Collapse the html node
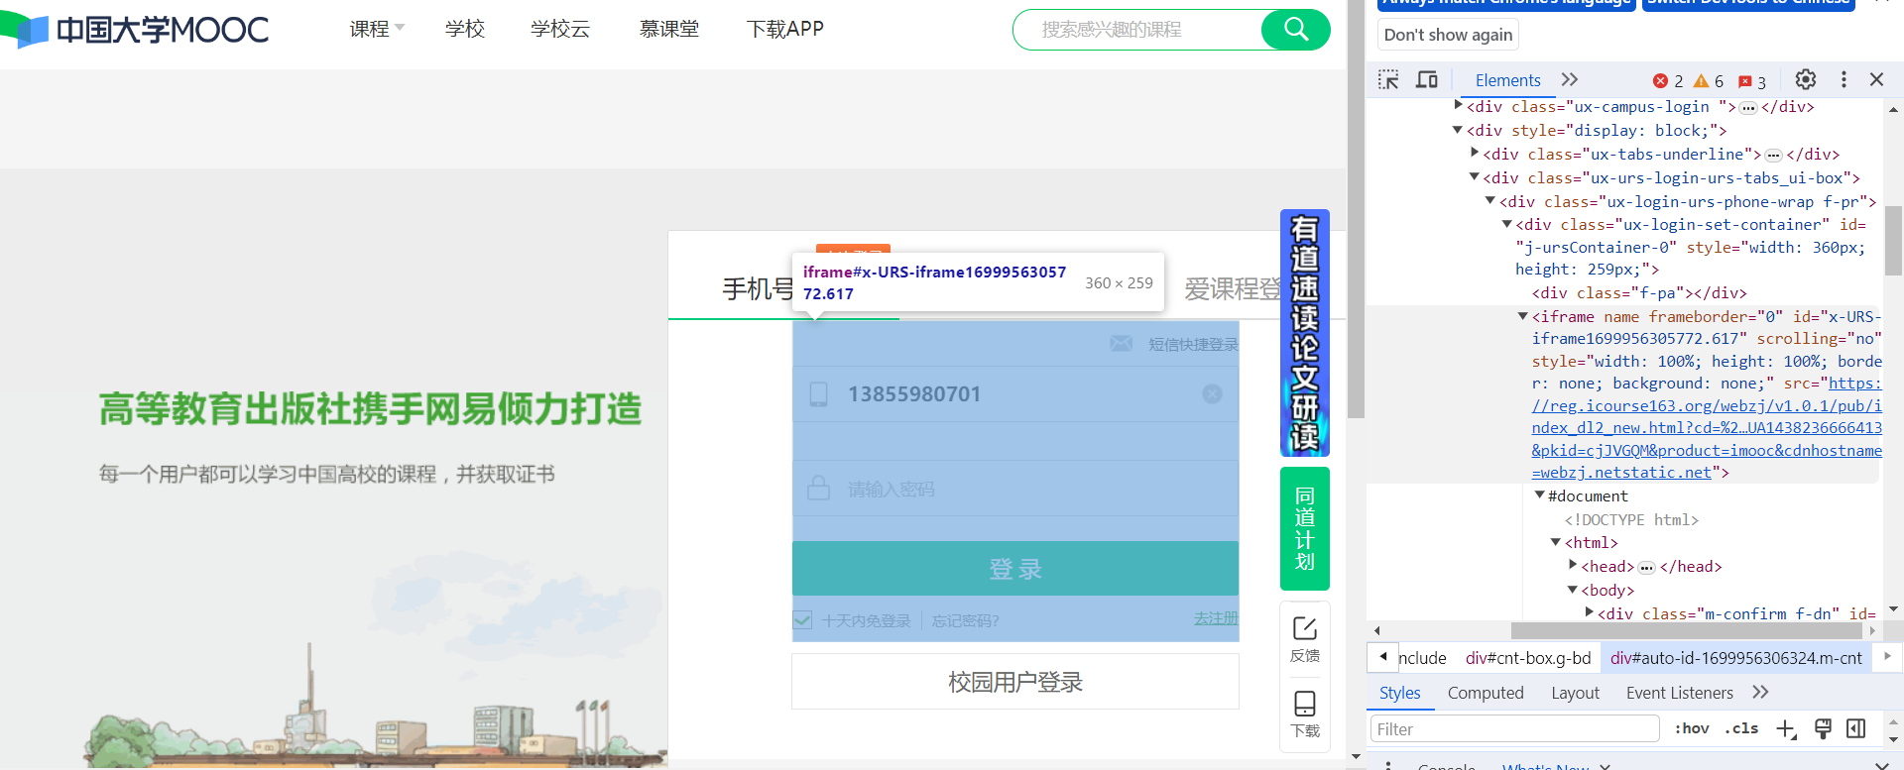The width and height of the screenshot is (1904, 770). point(1556,542)
